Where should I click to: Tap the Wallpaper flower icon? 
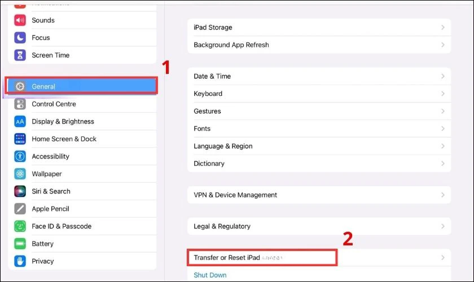pos(20,174)
